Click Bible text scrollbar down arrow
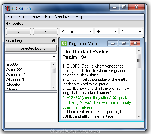 click(x=139, y=116)
